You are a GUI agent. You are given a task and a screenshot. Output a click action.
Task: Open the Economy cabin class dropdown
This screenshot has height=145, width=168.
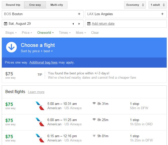click(x=135, y=5)
